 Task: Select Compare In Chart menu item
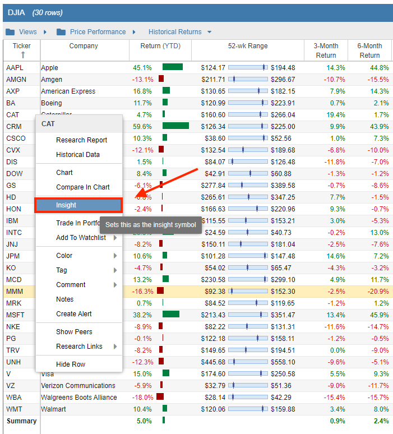[x=83, y=187]
